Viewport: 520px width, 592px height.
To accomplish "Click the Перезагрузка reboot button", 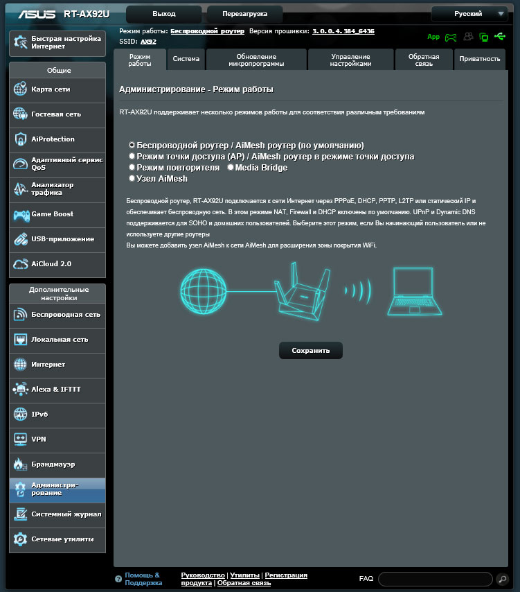I will (x=244, y=14).
